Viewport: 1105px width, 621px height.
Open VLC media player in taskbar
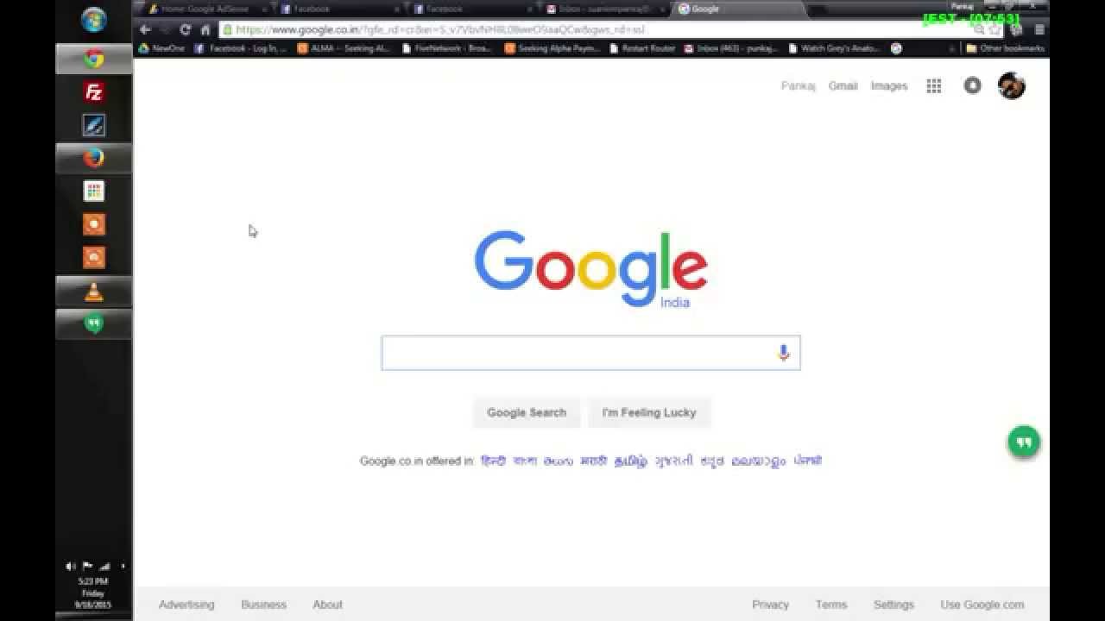tap(94, 292)
